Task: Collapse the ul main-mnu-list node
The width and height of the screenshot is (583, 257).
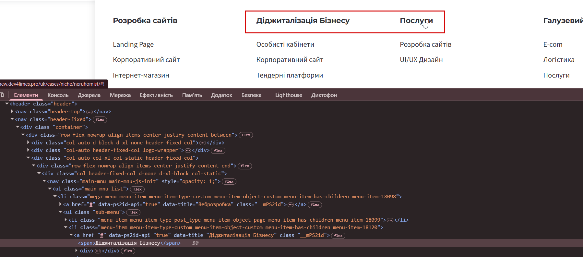Action: (50, 189)
